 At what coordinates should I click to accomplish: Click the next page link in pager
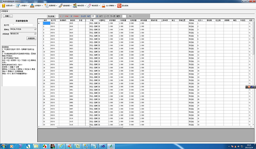point(113,16)
